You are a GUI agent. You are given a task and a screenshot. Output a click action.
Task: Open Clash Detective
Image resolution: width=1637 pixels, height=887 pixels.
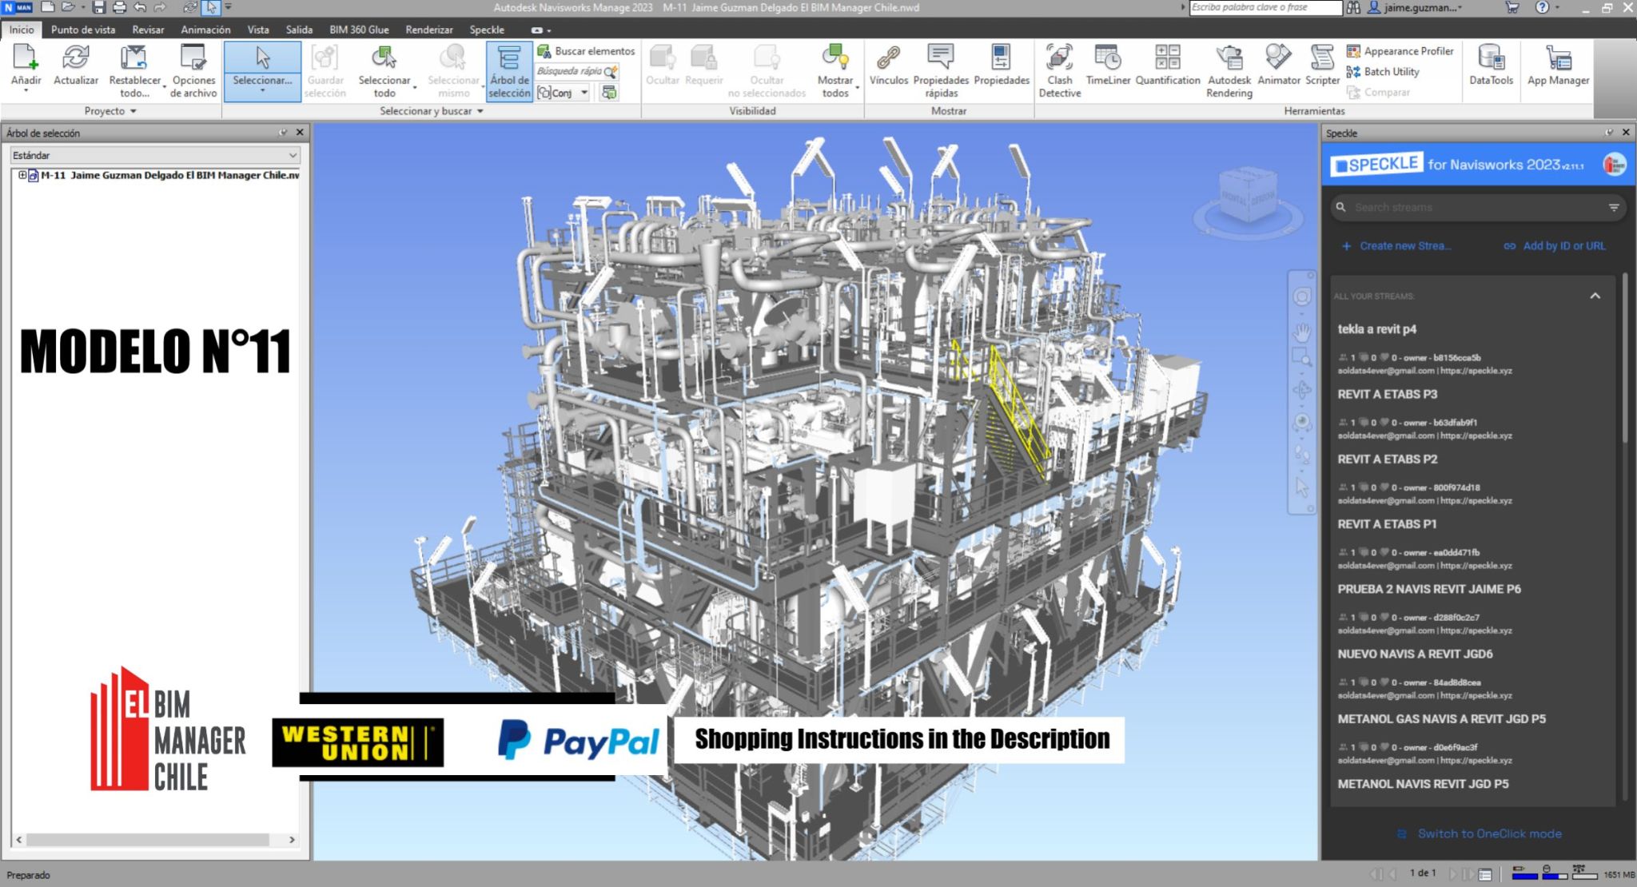tap(1060, 68)
